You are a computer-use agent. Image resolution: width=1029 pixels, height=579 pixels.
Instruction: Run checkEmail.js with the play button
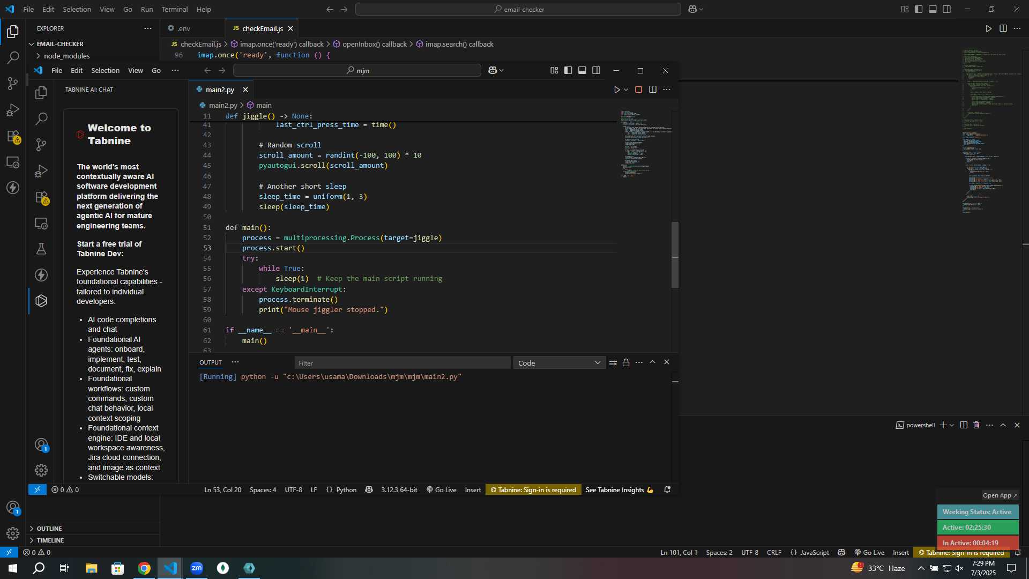click(989, 28)
